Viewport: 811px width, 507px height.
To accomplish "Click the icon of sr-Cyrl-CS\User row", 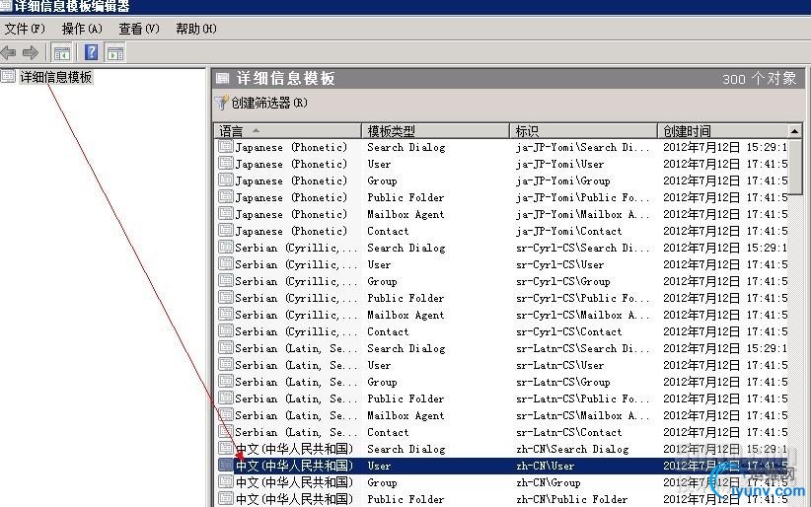I will click(226, 264).
